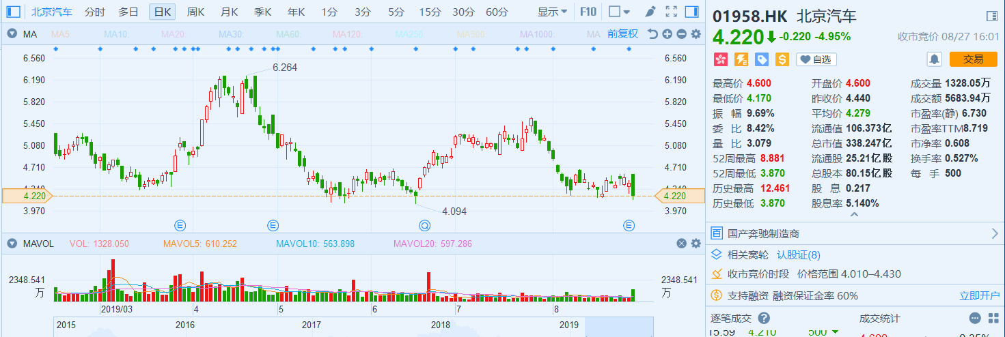Enter full screen chart mode
Viewport: 1005px width, 337px height.
pos(671,12)
